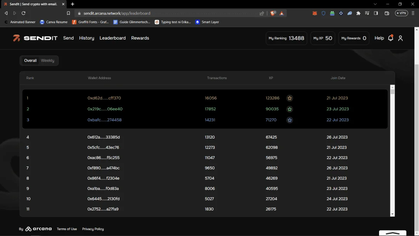Open a new browser tab
419x236 pixels.
click(x=73, y=4)
